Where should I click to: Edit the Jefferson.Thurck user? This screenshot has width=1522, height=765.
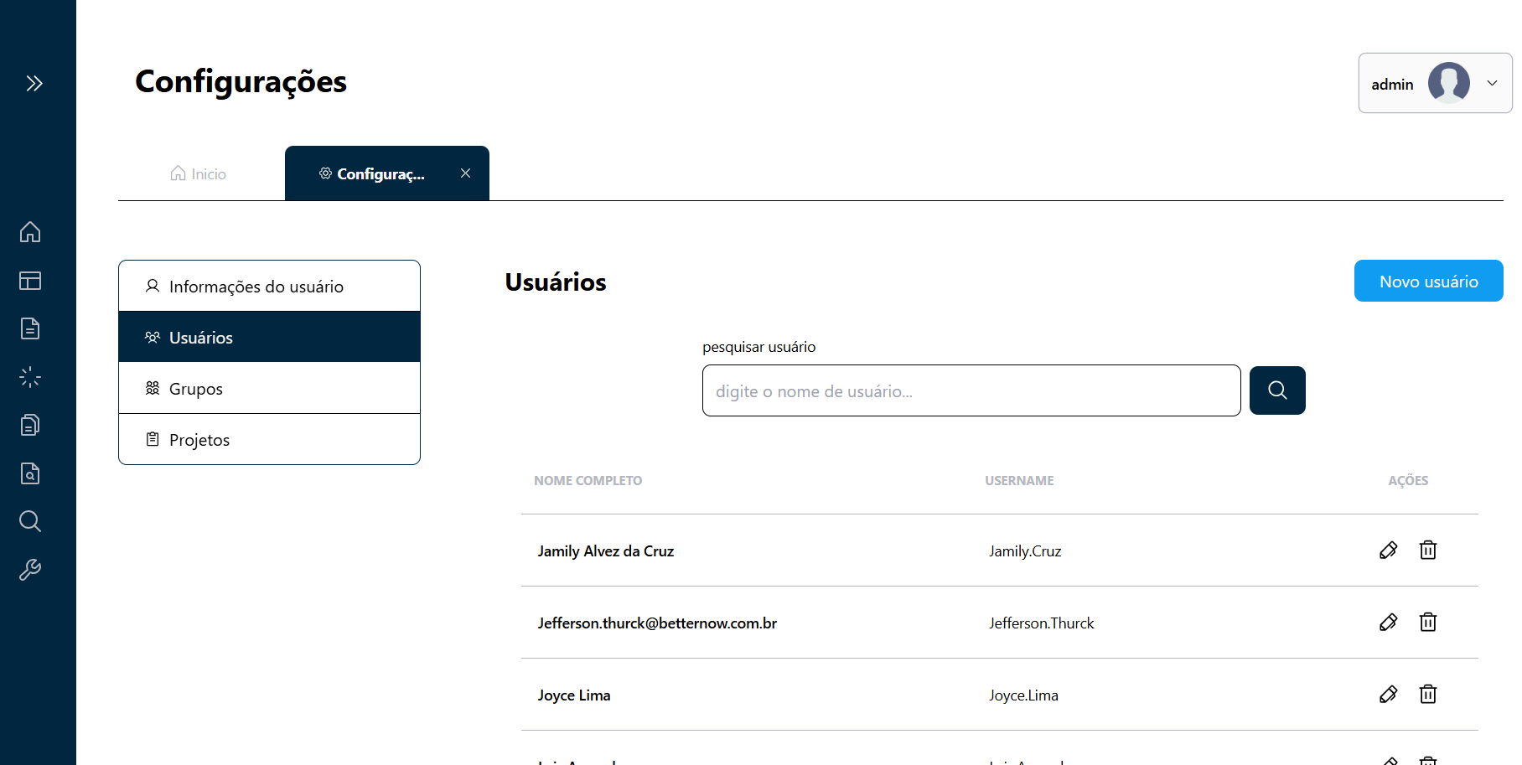(1388, 623)
